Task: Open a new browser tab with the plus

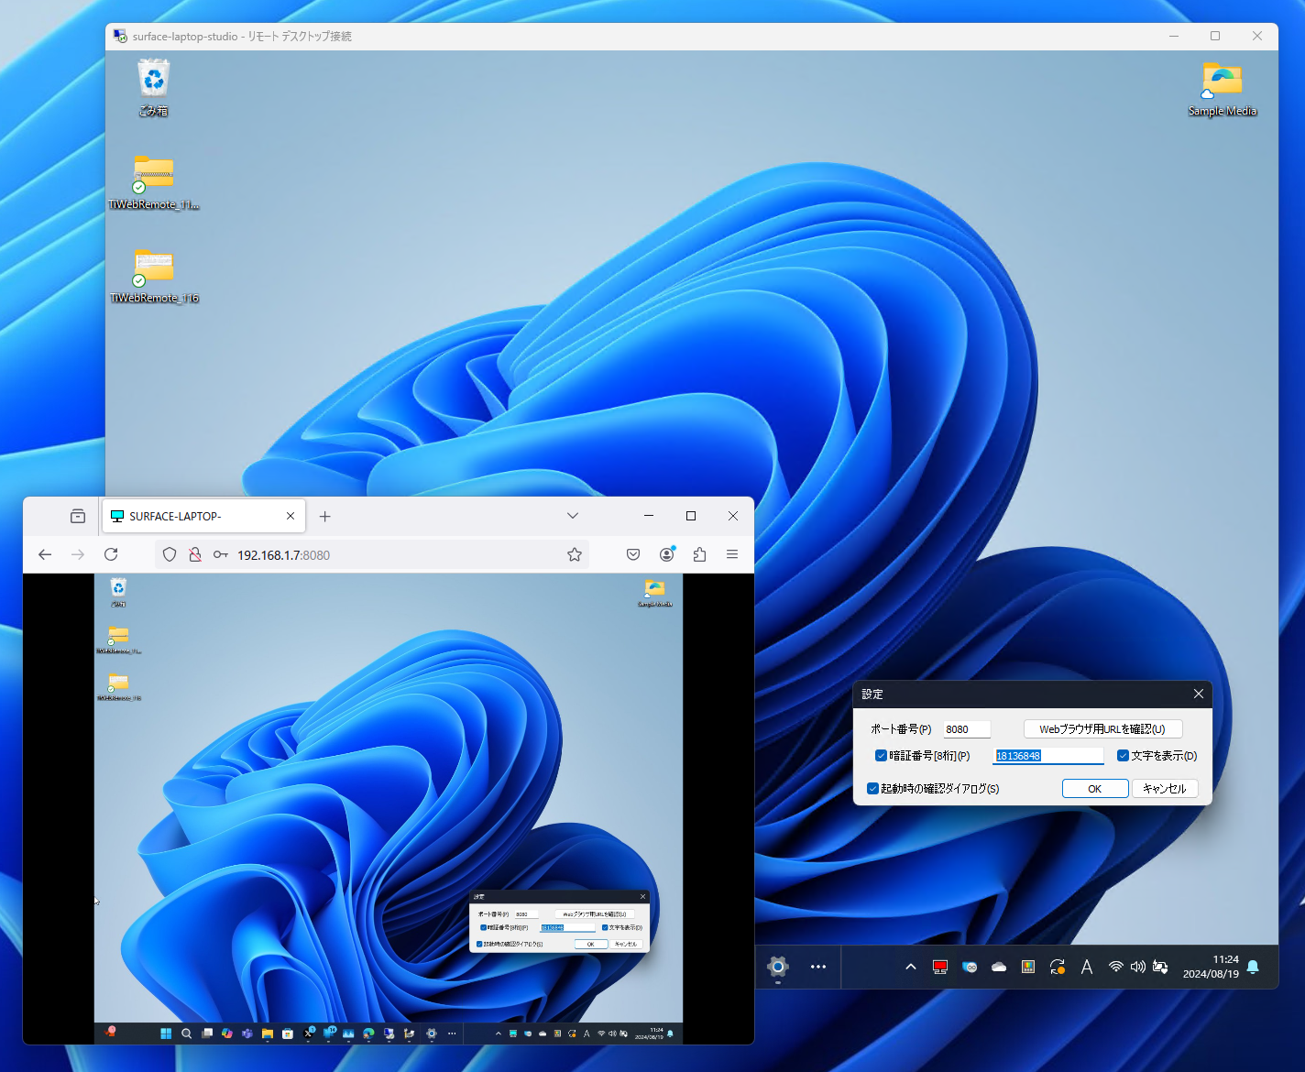Action: pos(324,516)
